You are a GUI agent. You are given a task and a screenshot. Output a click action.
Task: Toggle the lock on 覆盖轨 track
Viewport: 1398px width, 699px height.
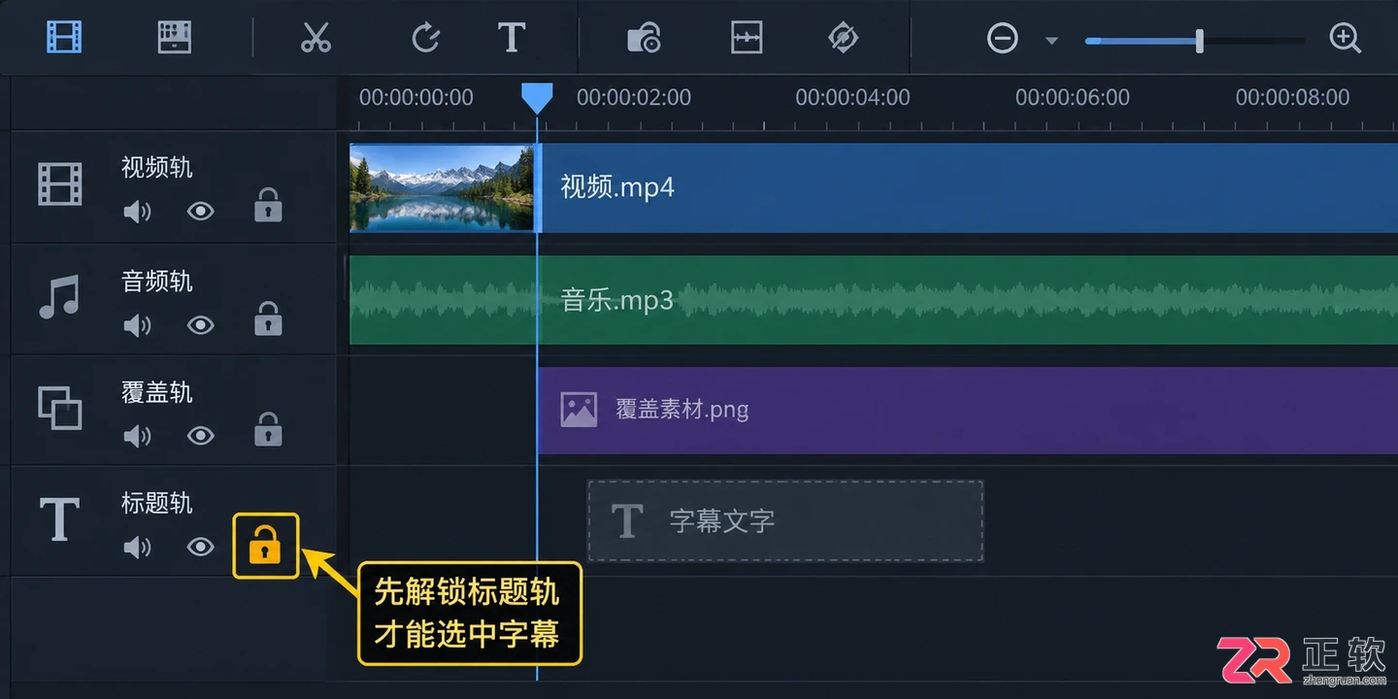(x=268, y=430)
